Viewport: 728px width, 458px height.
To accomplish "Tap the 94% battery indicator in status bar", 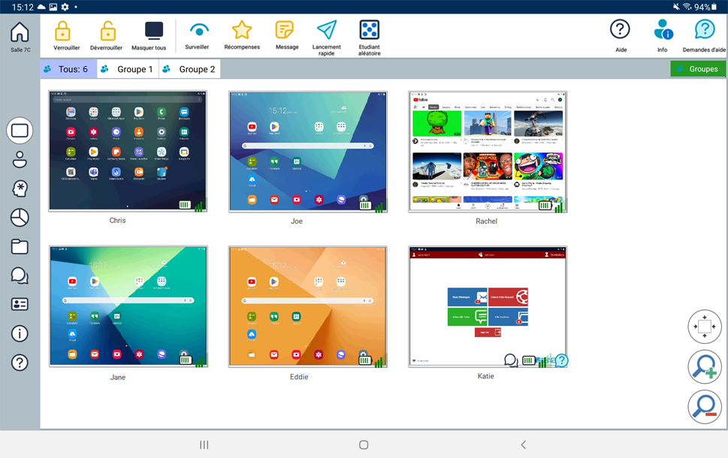I will (705, 7).
